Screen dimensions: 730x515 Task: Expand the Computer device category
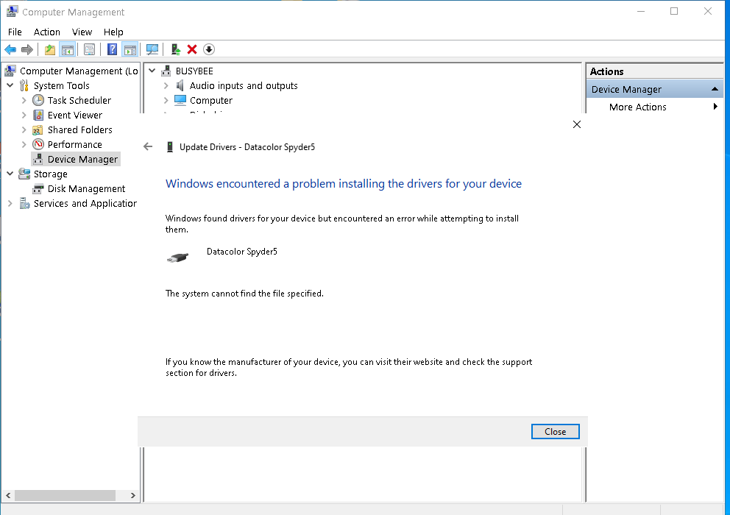[x=166, y=100]
